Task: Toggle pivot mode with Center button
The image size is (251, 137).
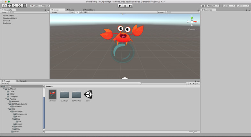Action: click(x=35, y=6)
